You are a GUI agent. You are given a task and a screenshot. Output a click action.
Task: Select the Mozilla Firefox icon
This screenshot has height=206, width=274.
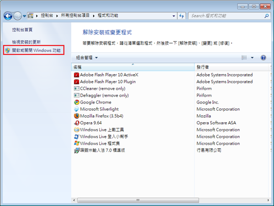[x=76, y=116]
